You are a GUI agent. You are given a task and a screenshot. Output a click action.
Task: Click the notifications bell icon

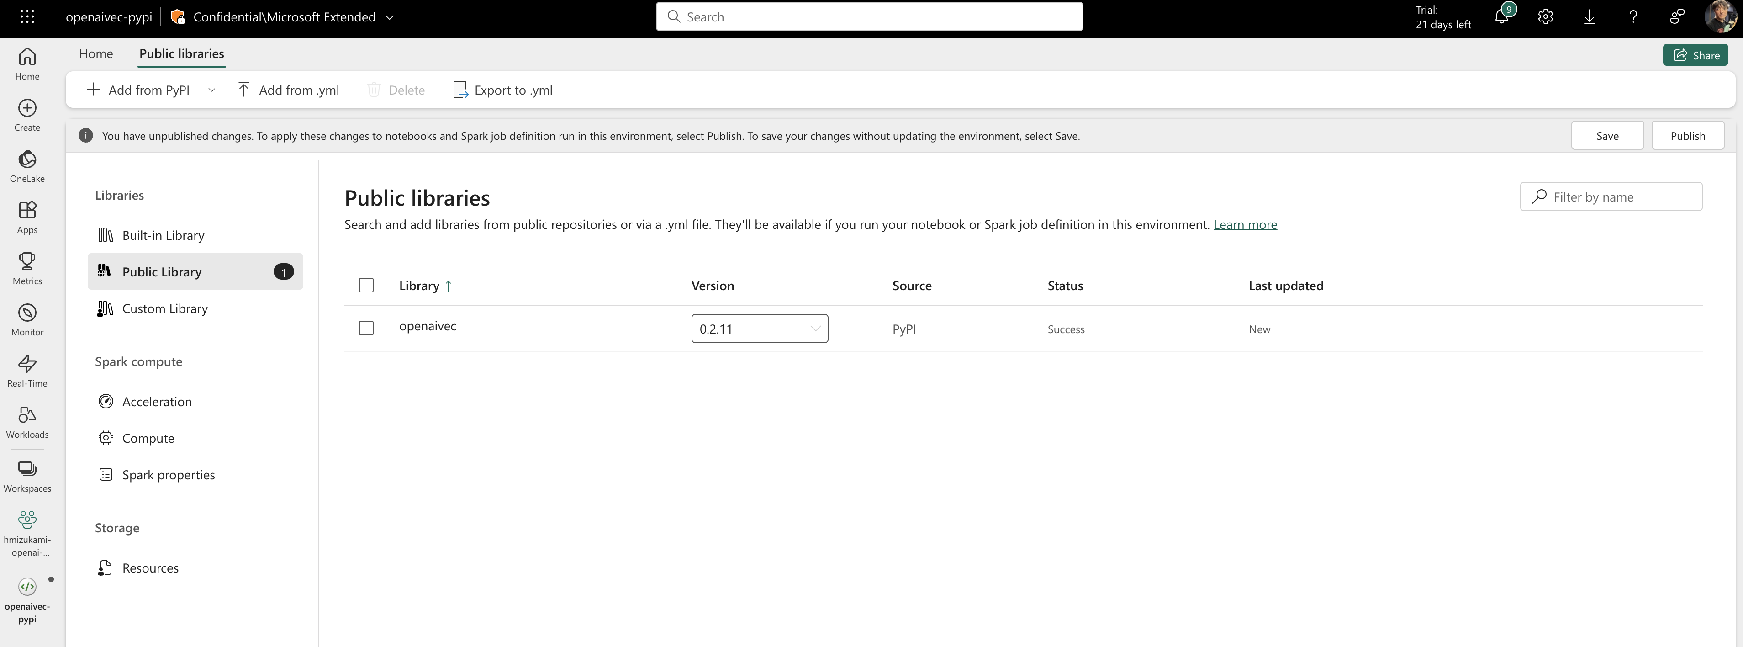coord(1501,17)
